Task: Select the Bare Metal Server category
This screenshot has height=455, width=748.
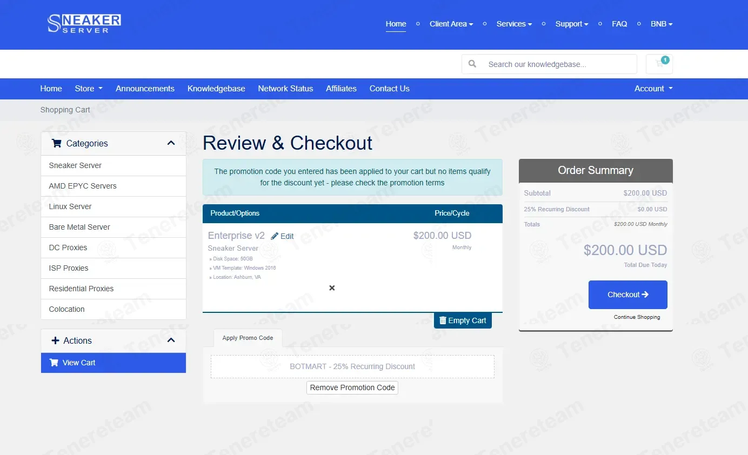Action: 113,227
